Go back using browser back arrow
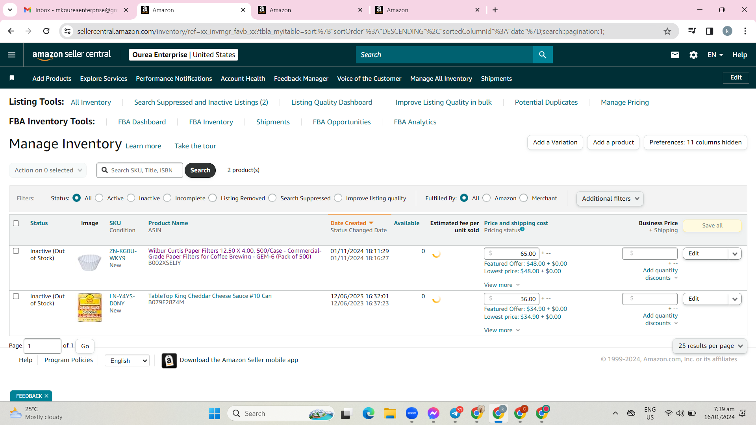Viewport: 756px width, 425px height. click(11, 31)
